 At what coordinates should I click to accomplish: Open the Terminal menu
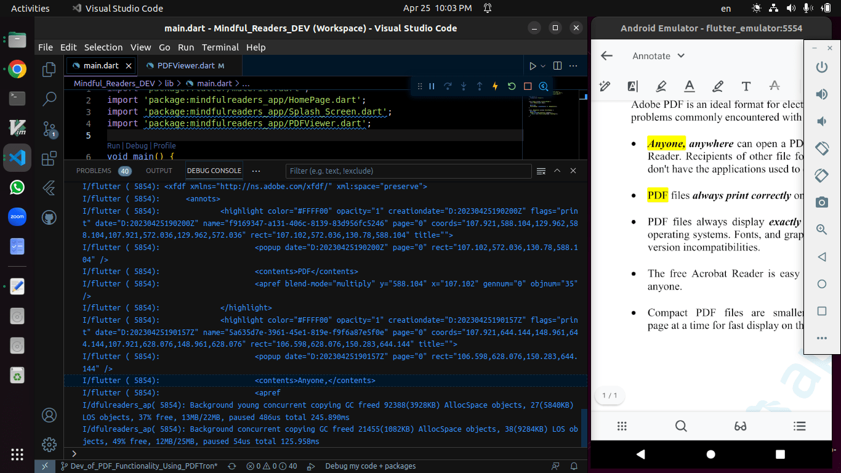(220, 47)
